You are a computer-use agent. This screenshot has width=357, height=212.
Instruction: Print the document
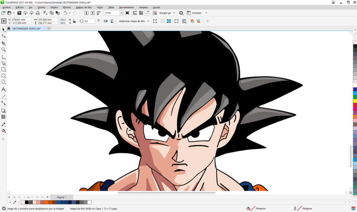coord(38,13)
